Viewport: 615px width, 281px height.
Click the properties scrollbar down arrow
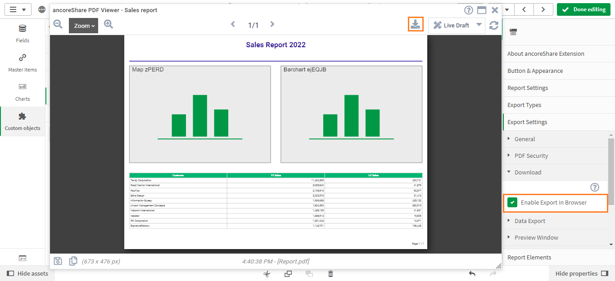click(x=611, y=245)
